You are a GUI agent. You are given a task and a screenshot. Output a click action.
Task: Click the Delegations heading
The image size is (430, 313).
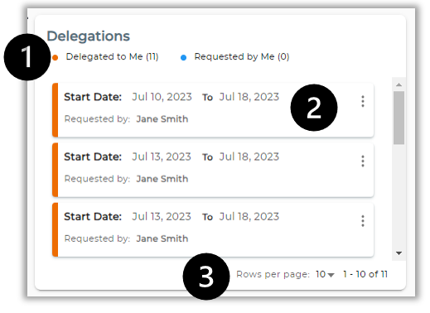pos(89,36)
